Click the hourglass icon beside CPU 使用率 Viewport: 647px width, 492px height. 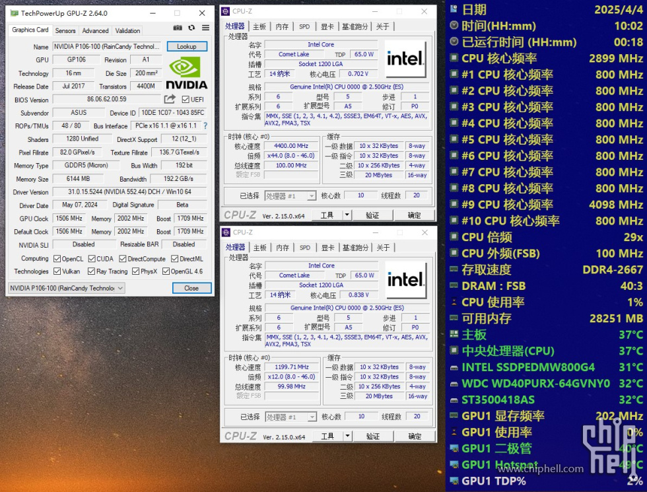(x=454, y=302)
